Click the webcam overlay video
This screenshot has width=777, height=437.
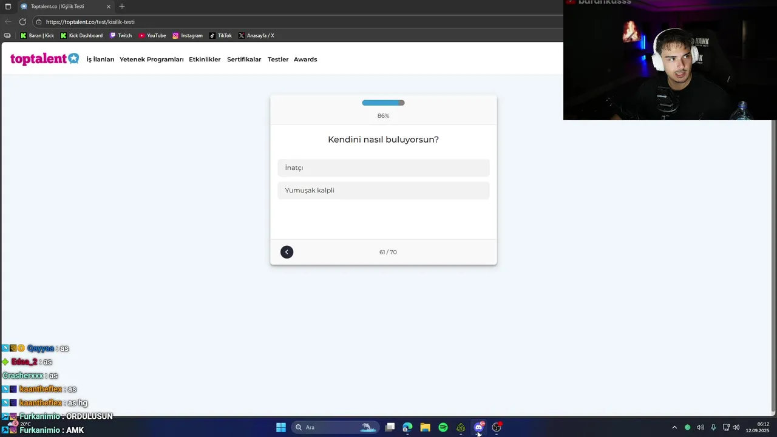[x=670, y=60]
